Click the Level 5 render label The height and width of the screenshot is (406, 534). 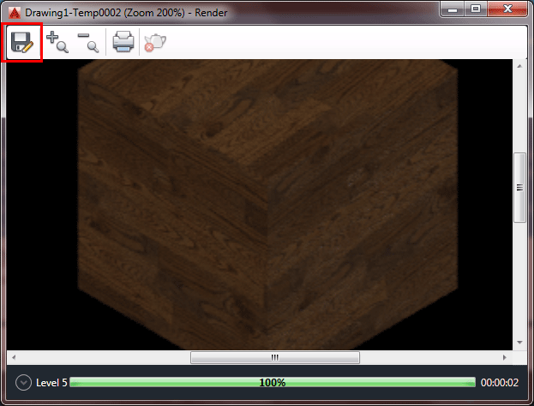point(51,383)
